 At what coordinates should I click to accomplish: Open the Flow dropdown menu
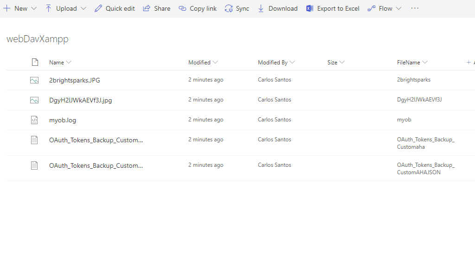[385, 8]
